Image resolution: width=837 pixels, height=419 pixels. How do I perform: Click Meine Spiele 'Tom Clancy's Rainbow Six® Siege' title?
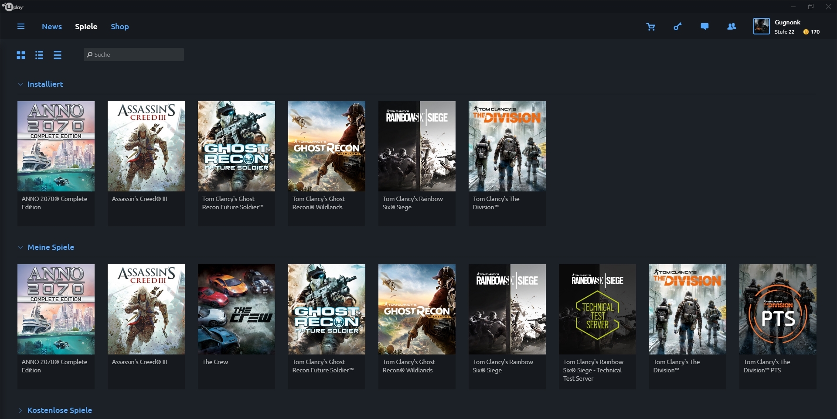pyautogui.click(x=503, y=366)
